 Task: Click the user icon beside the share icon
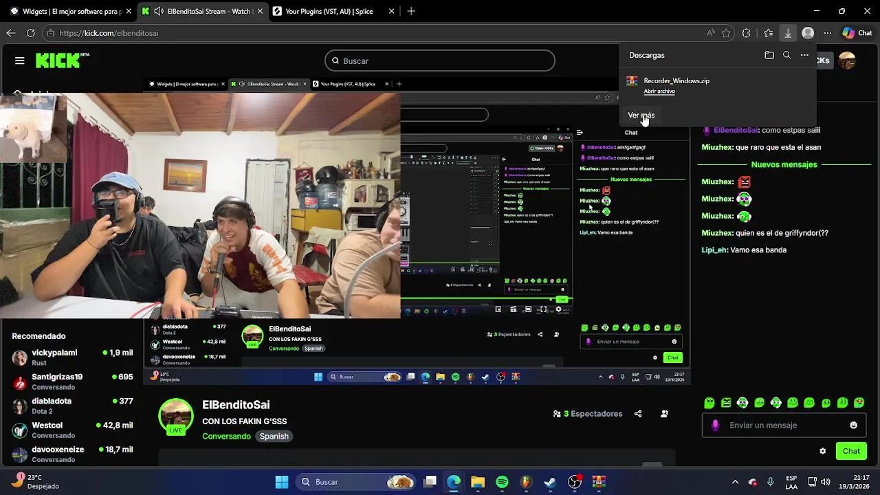664,414
